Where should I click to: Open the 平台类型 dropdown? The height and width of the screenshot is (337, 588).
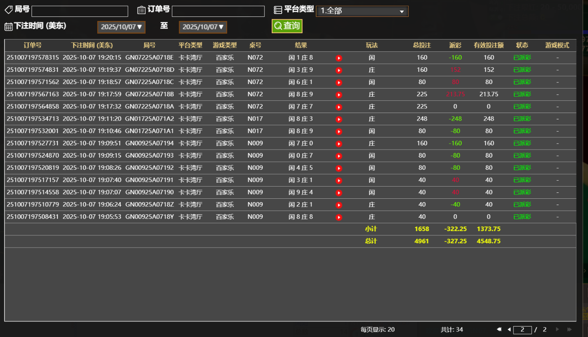(362, 11)
